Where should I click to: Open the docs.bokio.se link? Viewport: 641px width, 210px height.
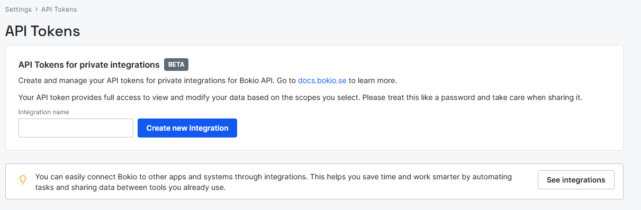pos(322,81)
